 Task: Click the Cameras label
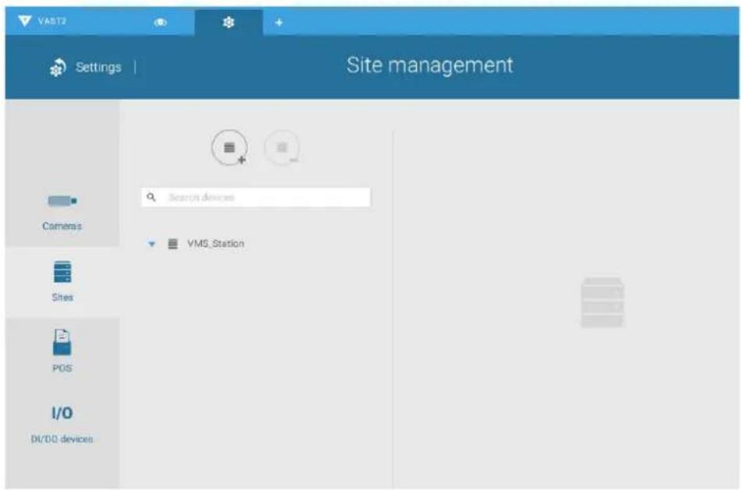(x=62, y=226)
